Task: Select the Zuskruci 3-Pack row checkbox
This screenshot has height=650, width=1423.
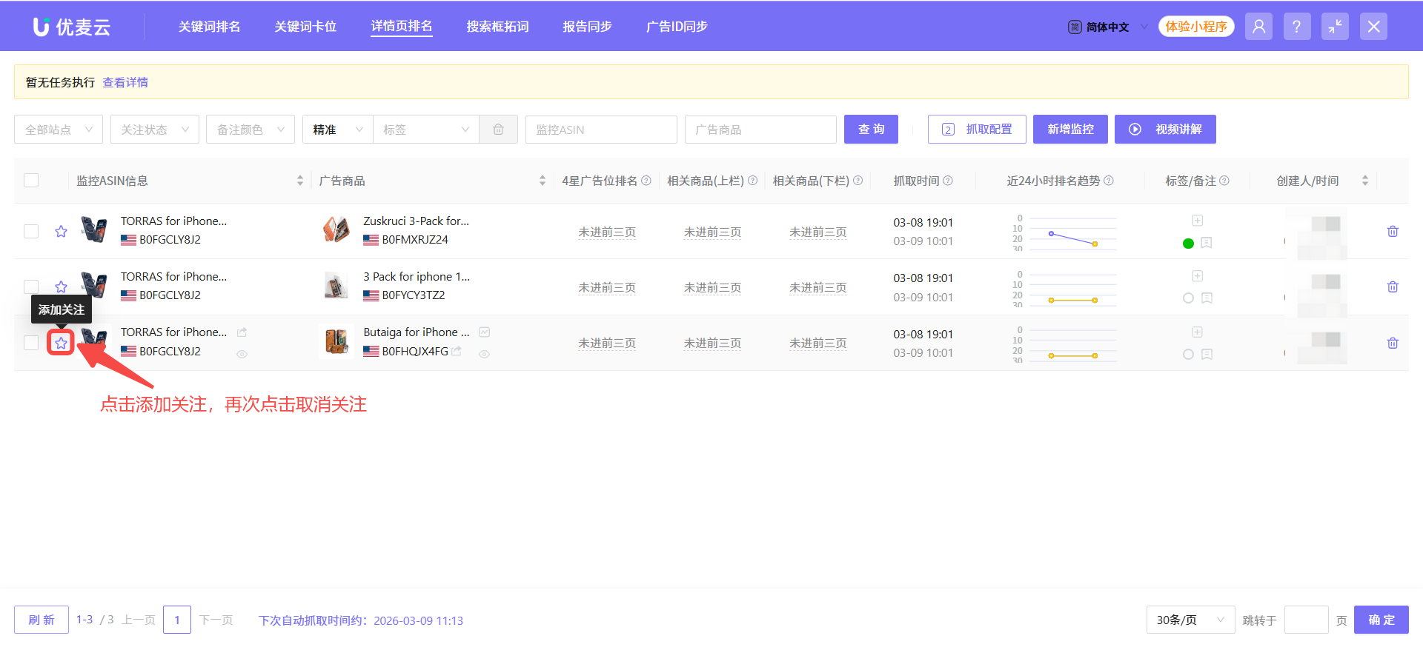Action: click(x=31, y=232)
